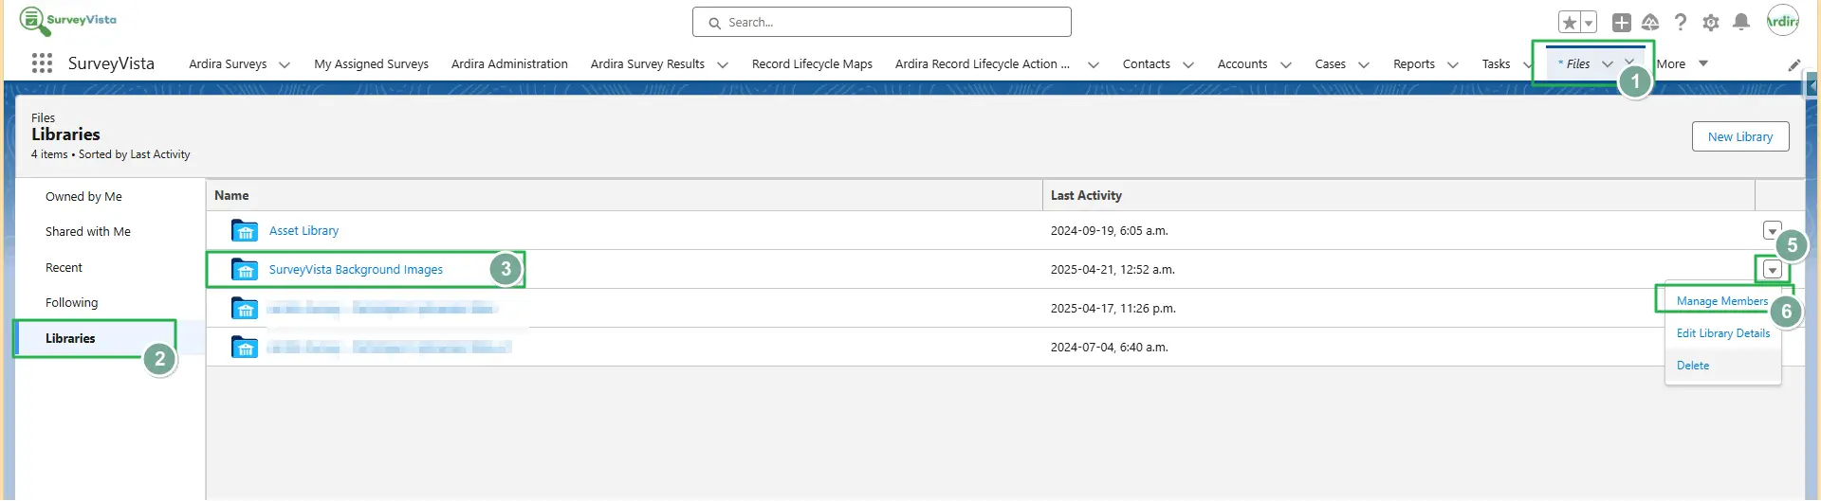Open the Favorites star icon
Screen dimensions: 1821x501
pos(1570,22)
